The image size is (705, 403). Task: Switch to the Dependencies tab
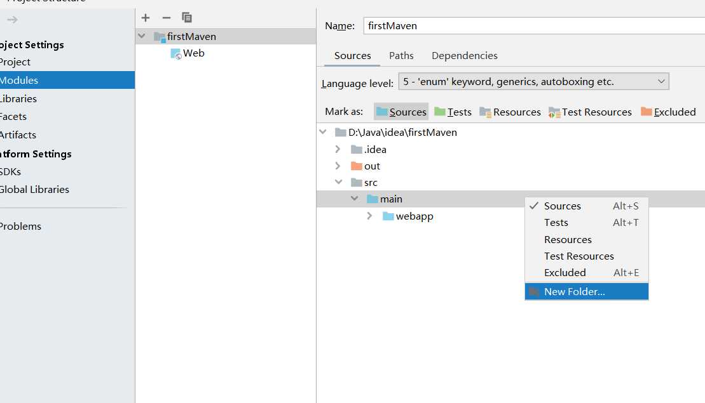[x=465, y=56]
